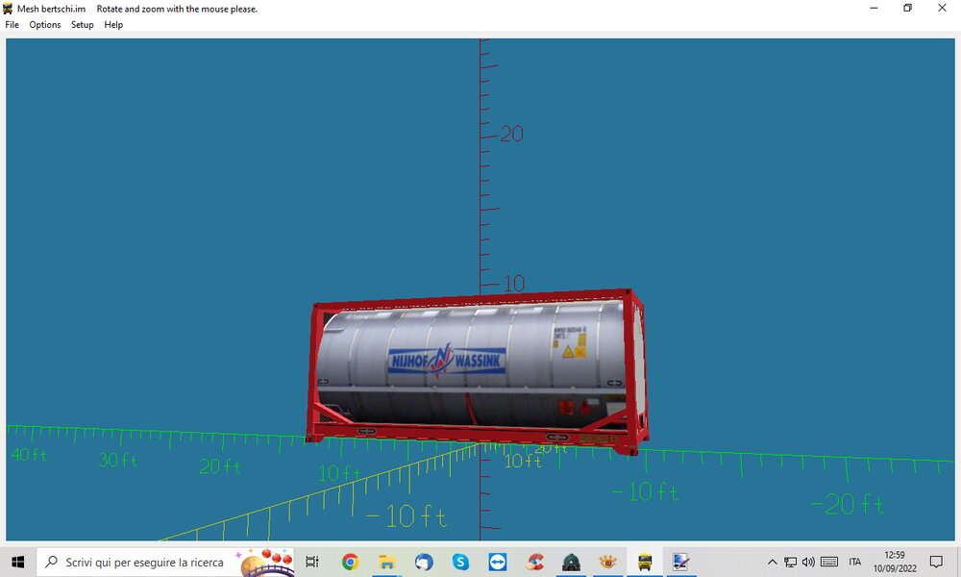The image size is (961, 577).
Task: Restore down the Mesh viewer window
Action: point(908,8)
